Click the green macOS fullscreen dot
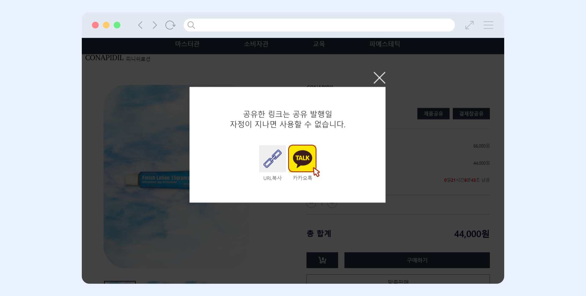This screenshot has height=296, width=586. [x=117, y=25]
